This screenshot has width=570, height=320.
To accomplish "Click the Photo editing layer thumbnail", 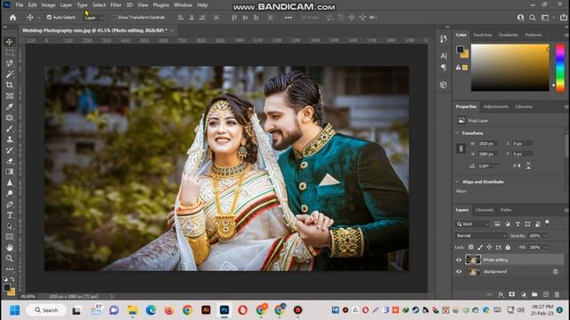I will (473, 260).
